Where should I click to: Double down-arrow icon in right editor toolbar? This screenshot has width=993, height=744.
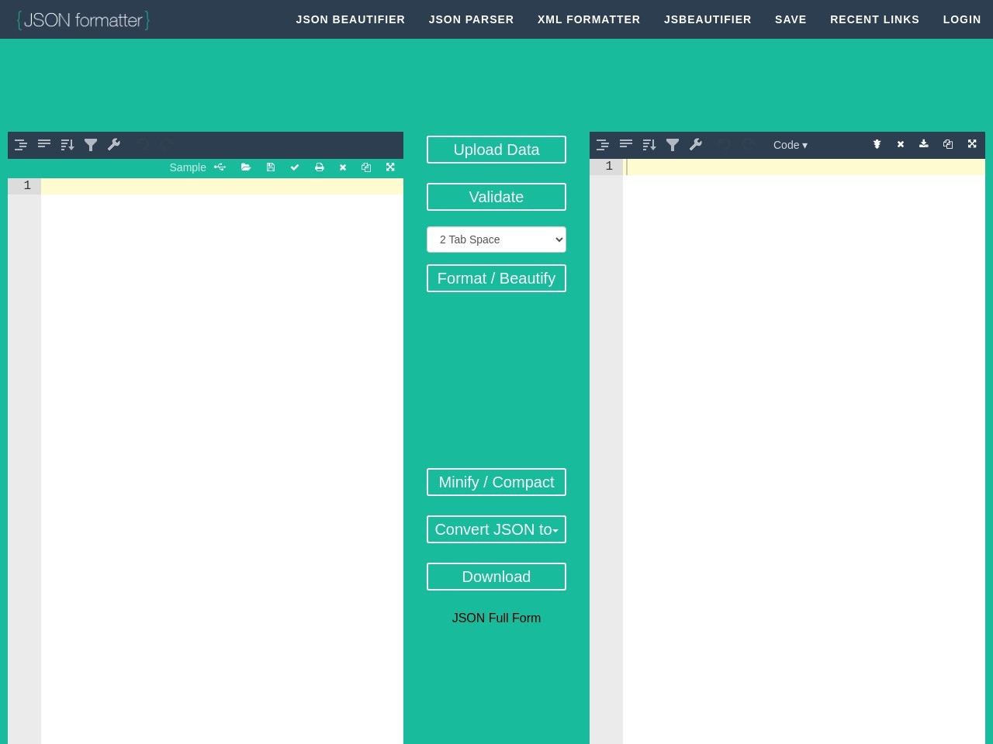tap(877, 144)
